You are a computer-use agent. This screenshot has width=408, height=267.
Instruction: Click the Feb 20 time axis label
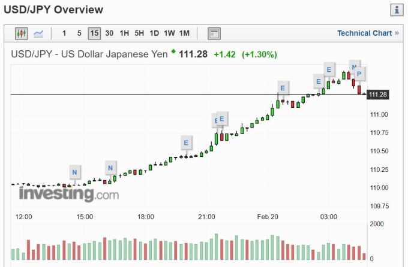268,217
